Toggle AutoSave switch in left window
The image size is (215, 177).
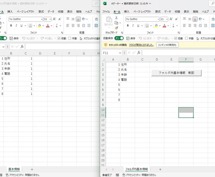pyautogui.click(x=3, y=38)
